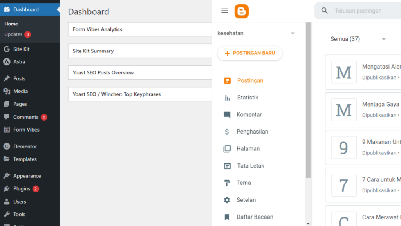
Task: Click the Penghasilan dollar sign icon
Action: click(227, 132)
